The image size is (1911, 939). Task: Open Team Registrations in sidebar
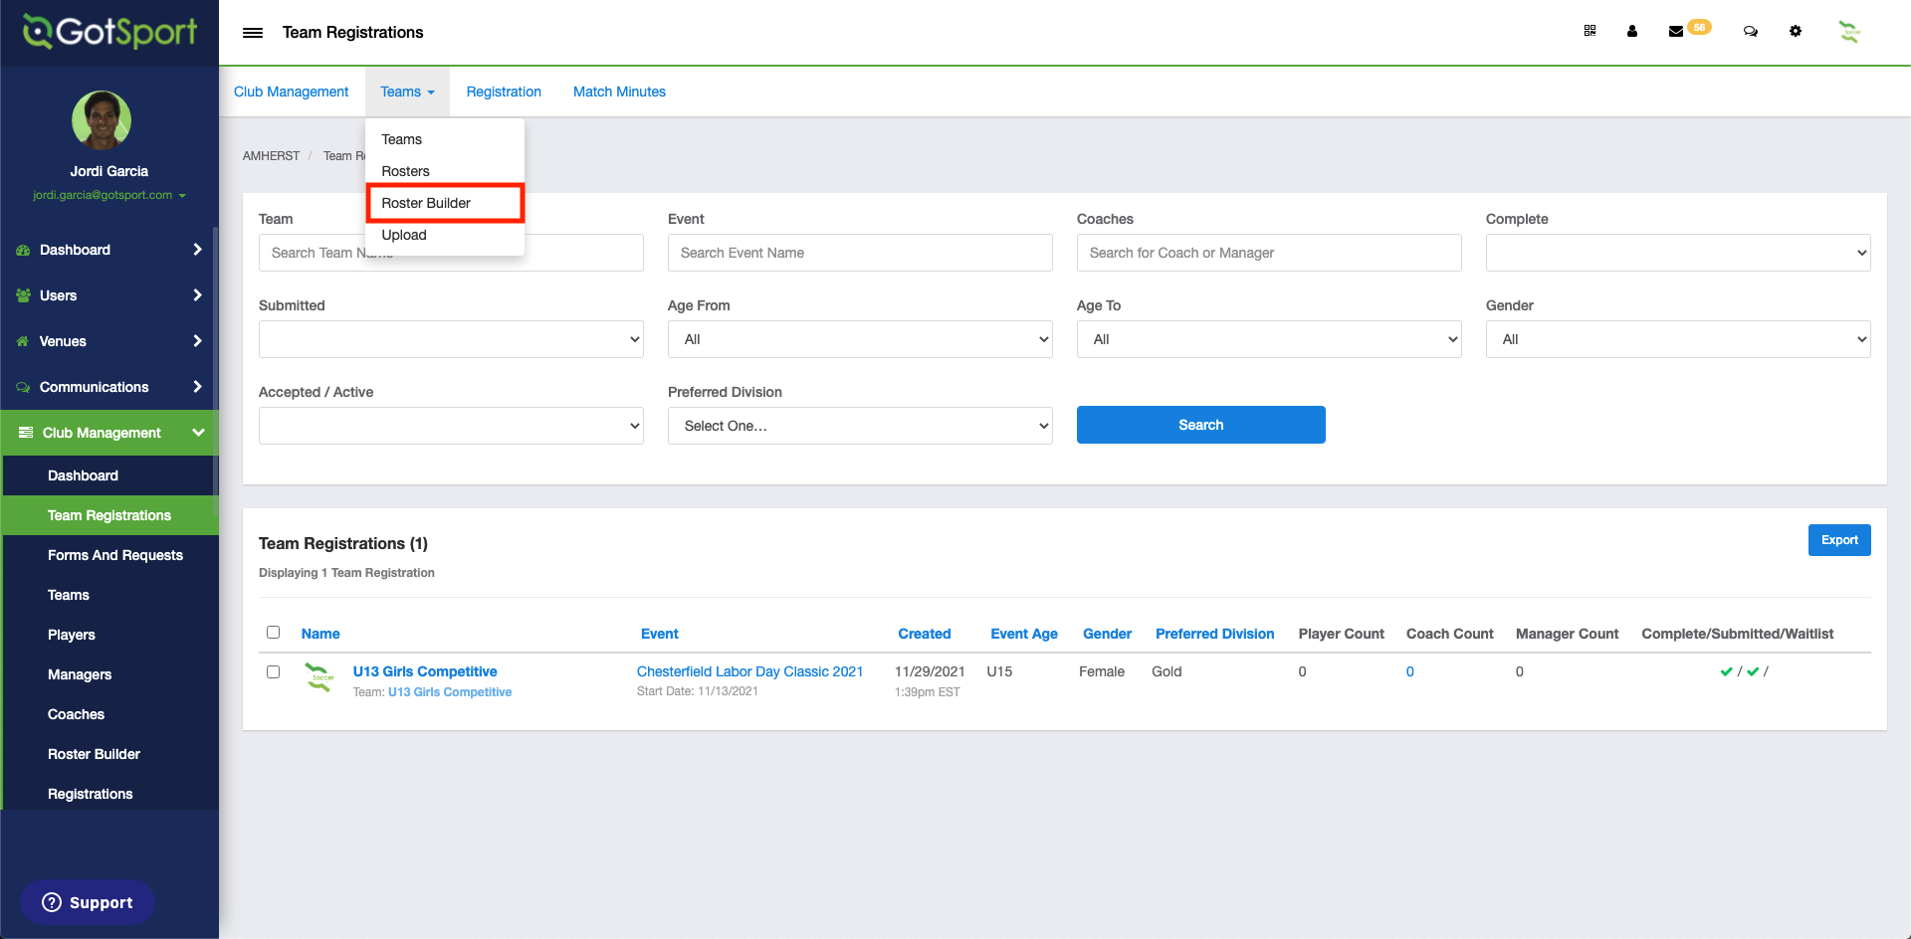pyautogui.click(x=109, y=515)
